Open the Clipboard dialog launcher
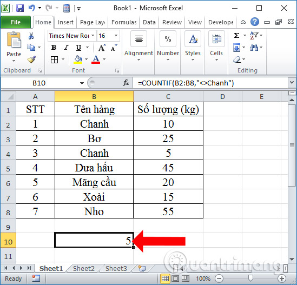 [x=39, y=71]
